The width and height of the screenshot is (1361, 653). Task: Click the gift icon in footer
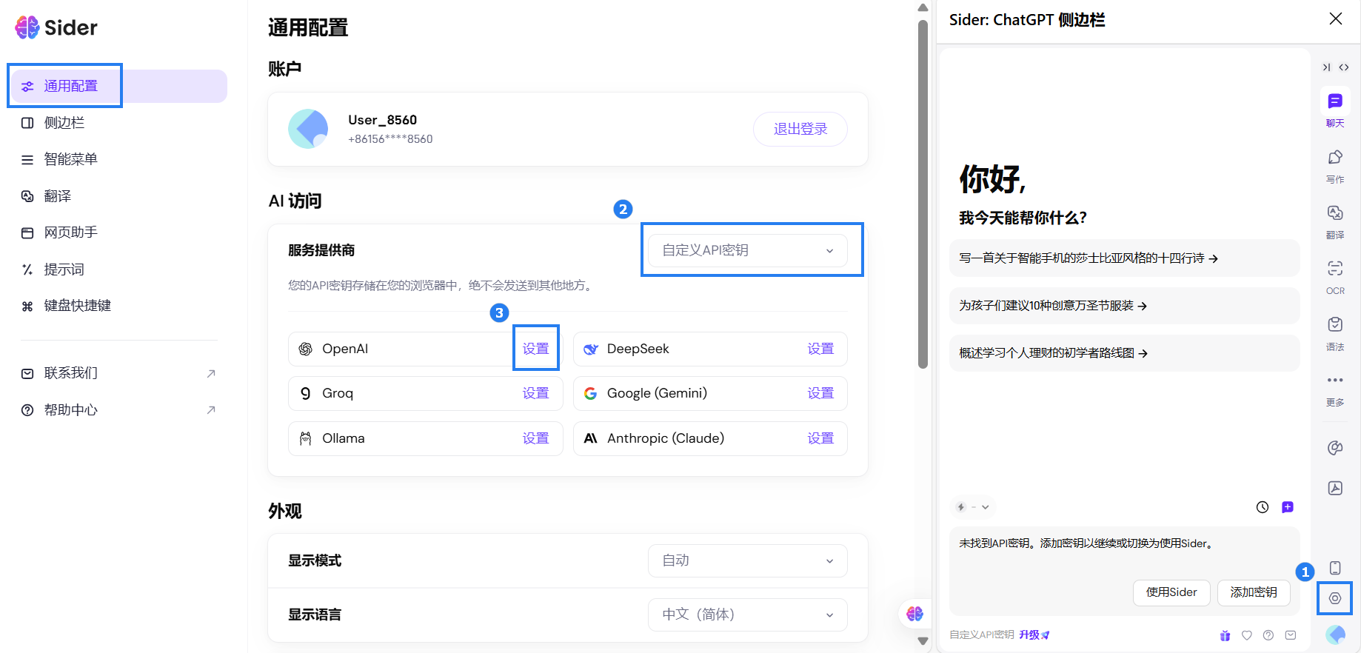coord(1225,635)
